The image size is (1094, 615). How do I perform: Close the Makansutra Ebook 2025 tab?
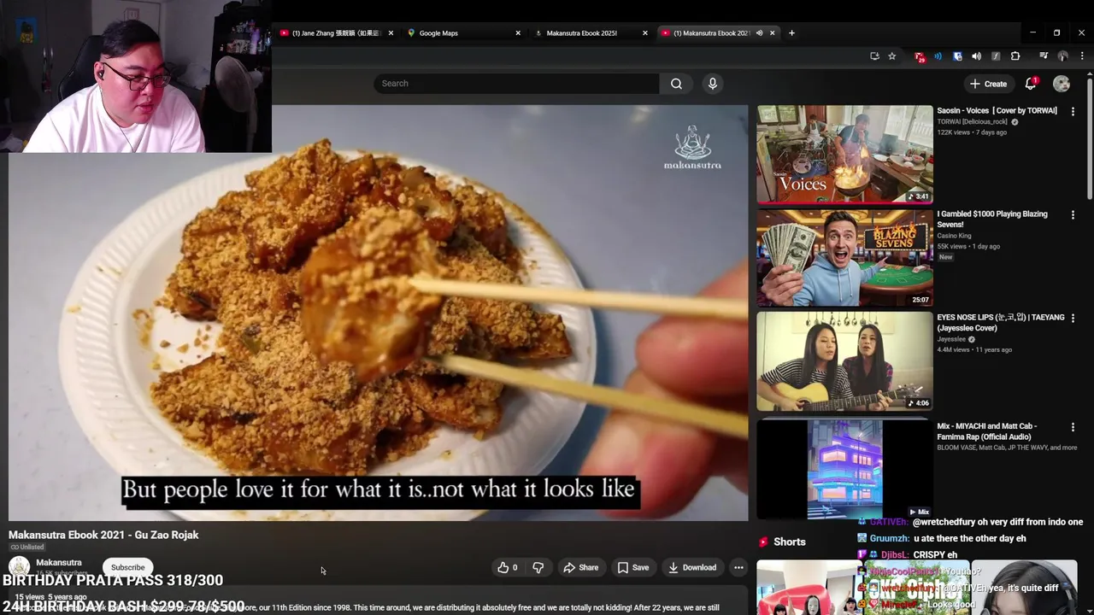tap(645, 33)
